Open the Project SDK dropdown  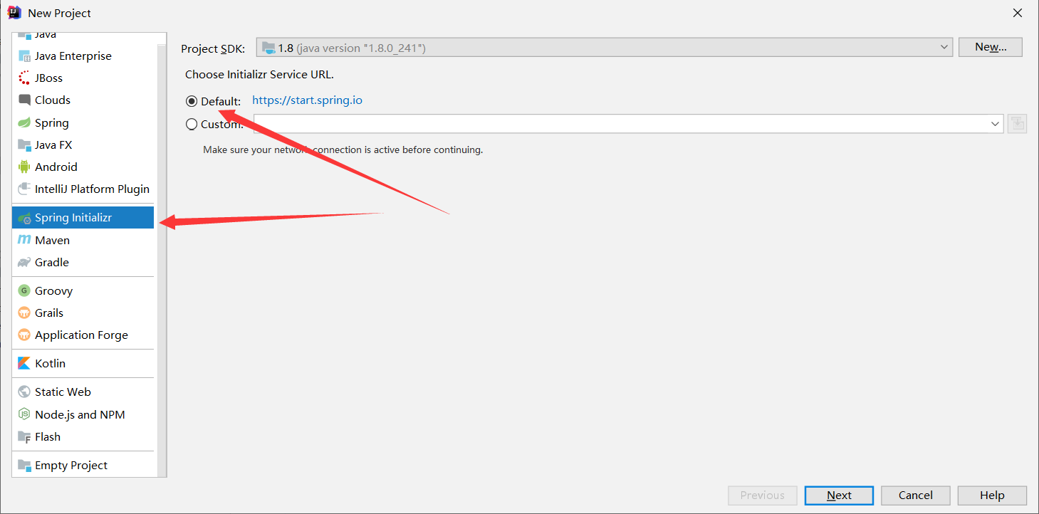(604, 48)
